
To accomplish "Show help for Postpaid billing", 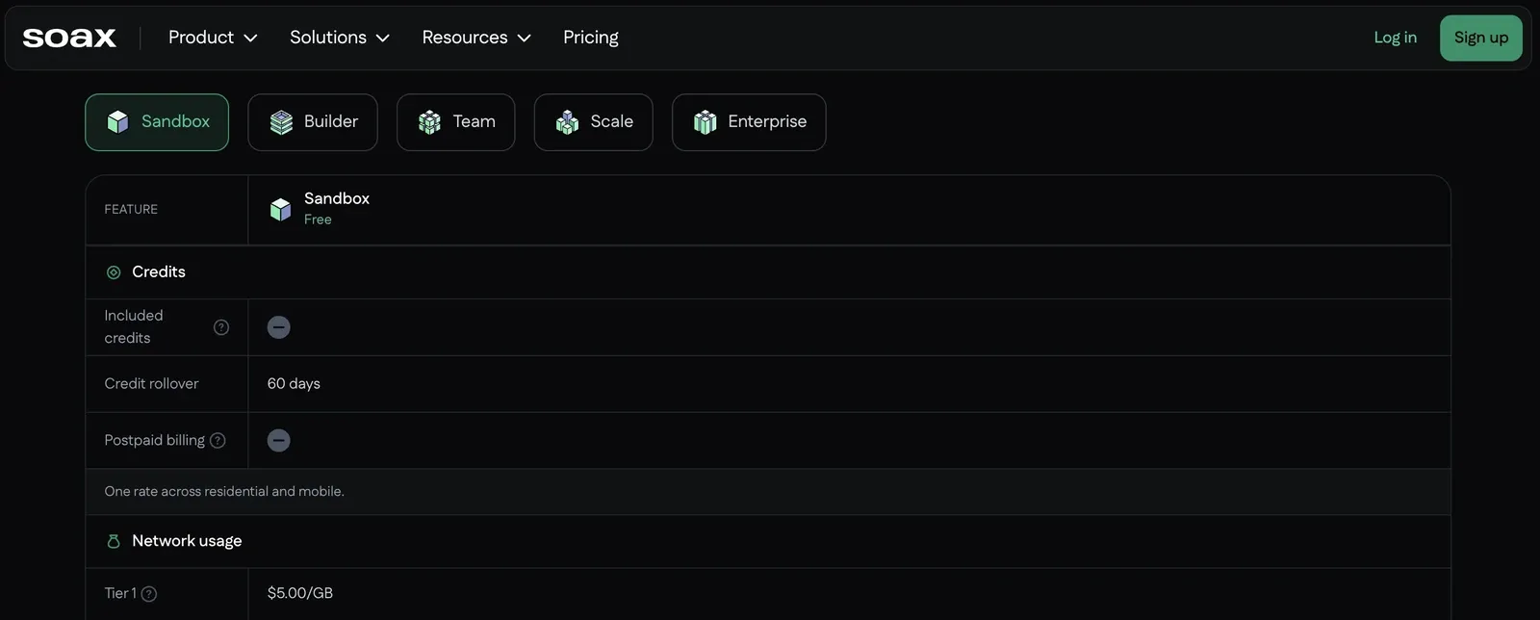I will 218,440.
